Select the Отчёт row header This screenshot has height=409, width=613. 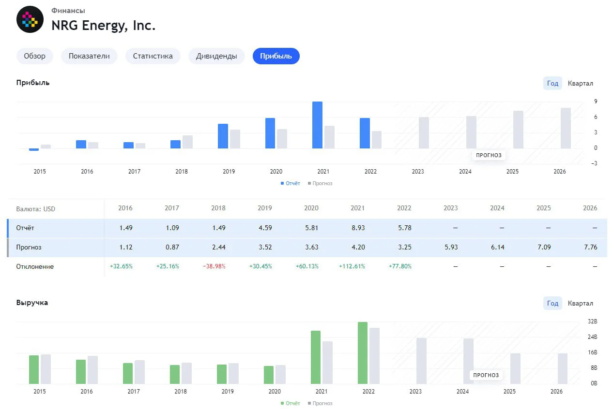25,228
